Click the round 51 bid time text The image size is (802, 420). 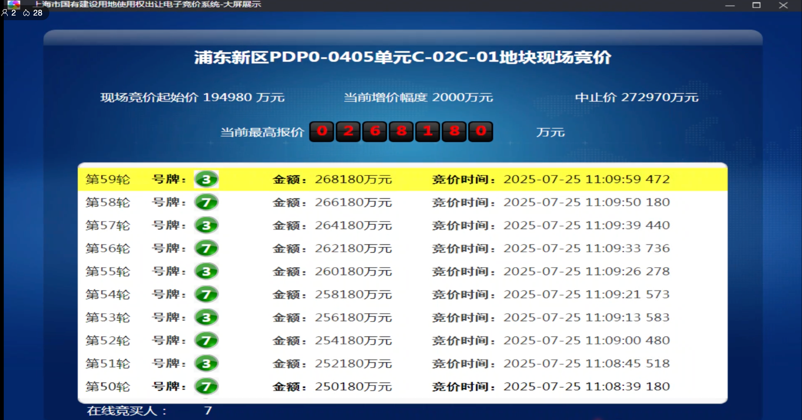click(x=586, y=364)
